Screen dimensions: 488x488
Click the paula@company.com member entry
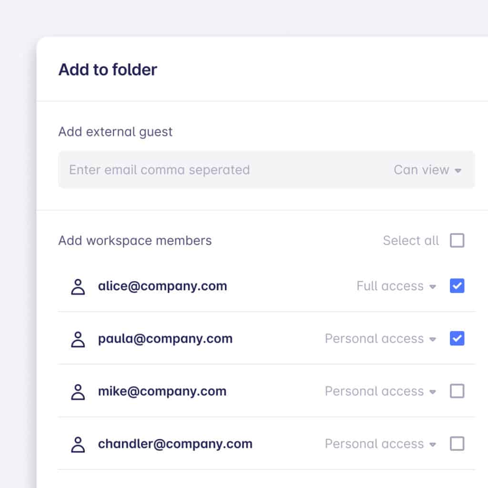[x=267, y=339]
